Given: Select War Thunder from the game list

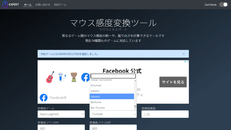Looking at the screenshot, I should [x=112, y=108].
